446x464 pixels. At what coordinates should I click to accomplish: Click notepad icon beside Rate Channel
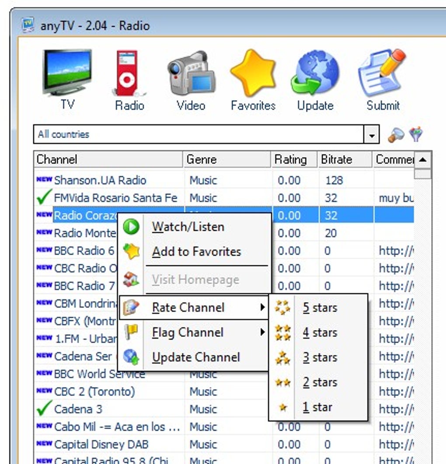[131, 307]
